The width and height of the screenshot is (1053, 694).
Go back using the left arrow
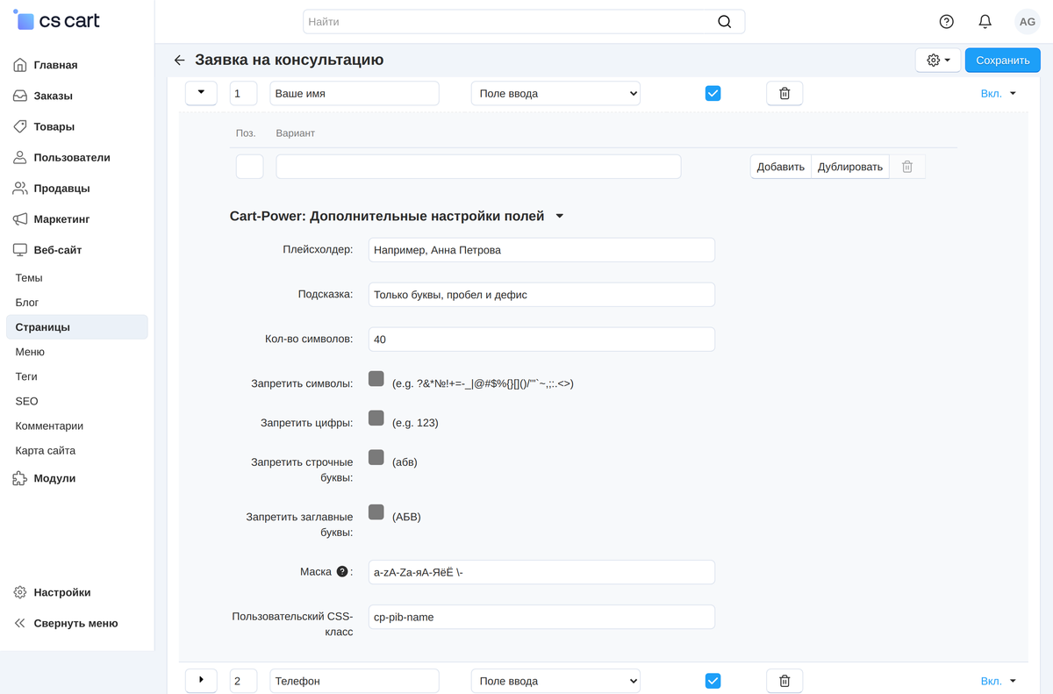point(180,60)
